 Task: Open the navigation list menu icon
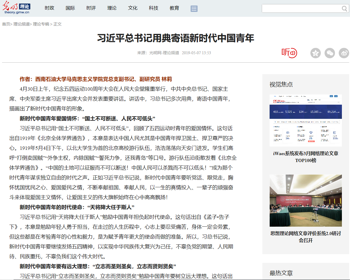(x=194, y=9)
